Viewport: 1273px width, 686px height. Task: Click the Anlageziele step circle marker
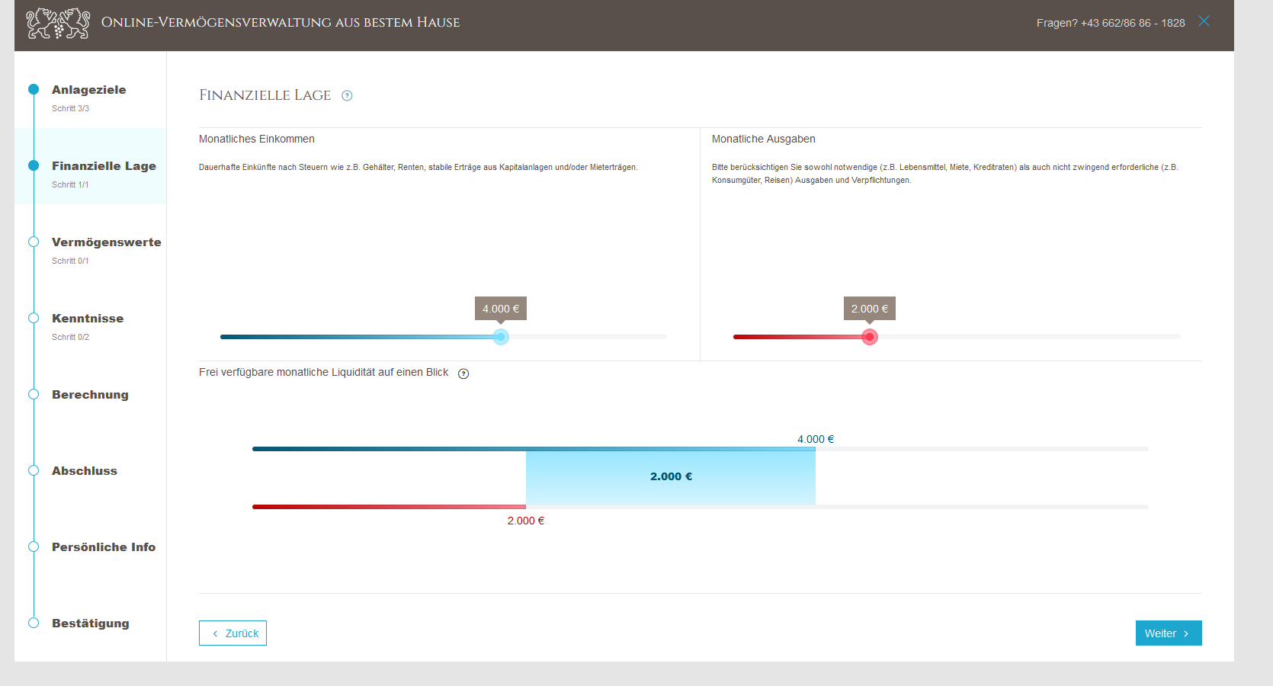click(34, 89)
